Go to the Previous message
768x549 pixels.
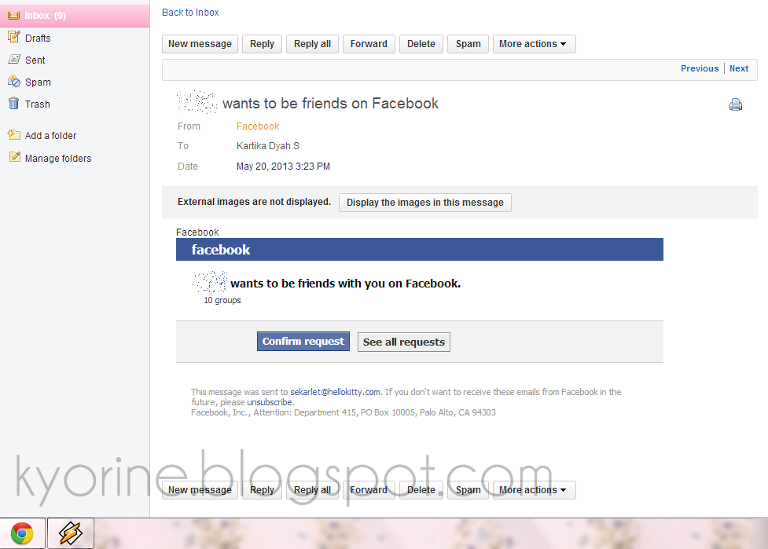pos(700,68)
